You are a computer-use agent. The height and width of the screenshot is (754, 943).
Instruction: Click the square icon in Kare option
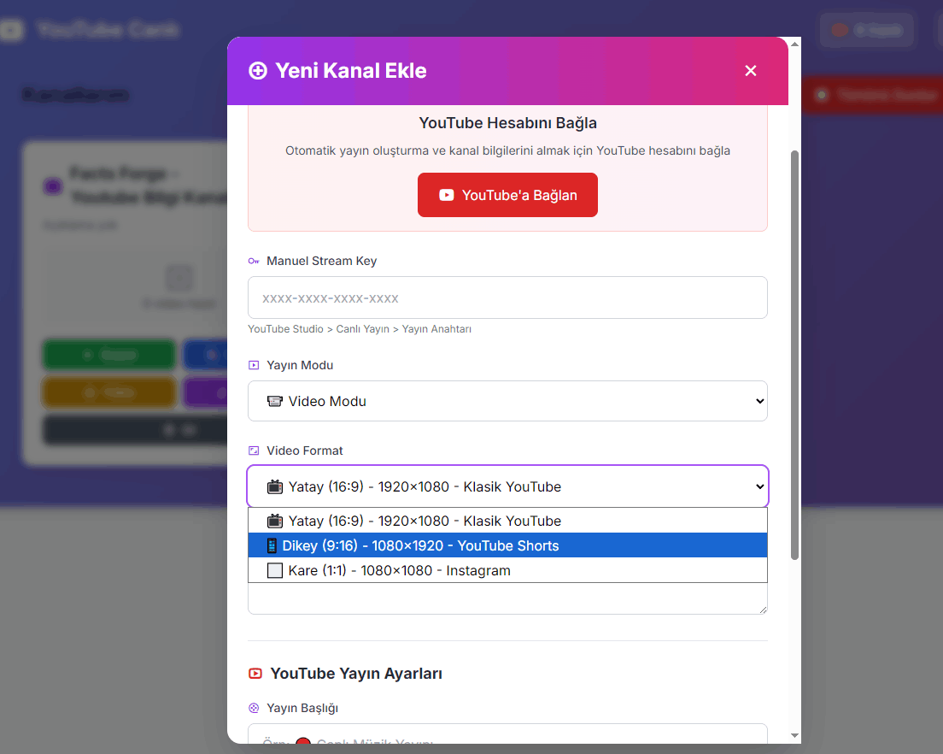click(275, 570)
